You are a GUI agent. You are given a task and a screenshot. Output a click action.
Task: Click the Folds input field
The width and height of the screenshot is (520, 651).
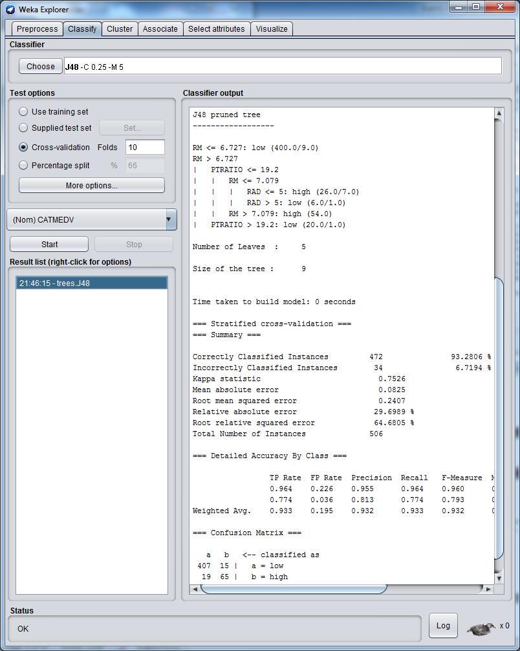click(x=145, y=148)
